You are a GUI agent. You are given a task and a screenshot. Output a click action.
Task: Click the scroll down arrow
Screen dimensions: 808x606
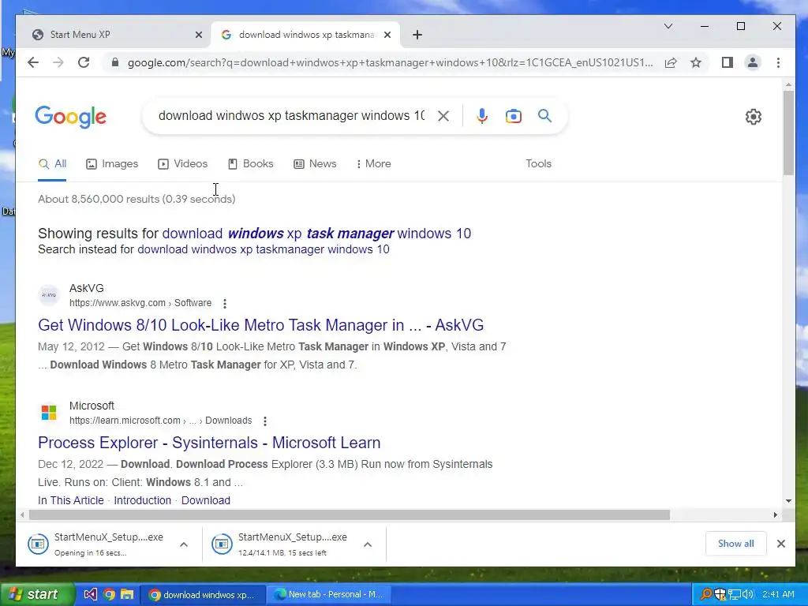pyautogui.click(x=788, y=501)
